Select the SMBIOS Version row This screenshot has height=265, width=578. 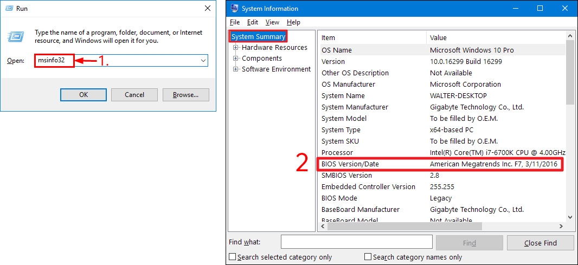coord(442,176)
